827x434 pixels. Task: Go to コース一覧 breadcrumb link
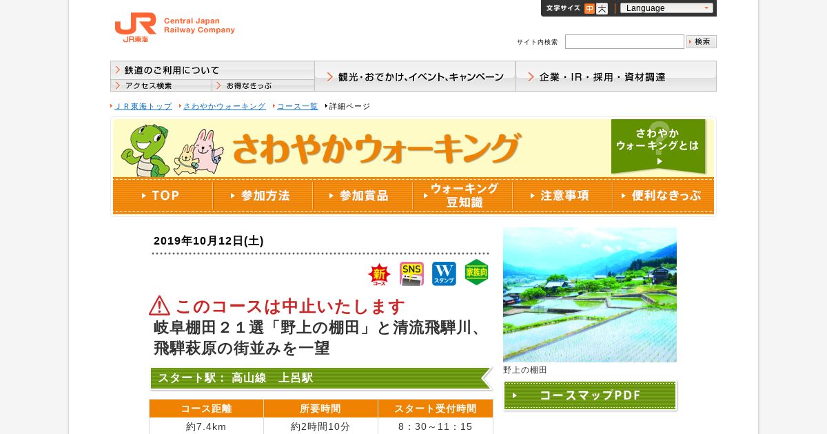298,106
